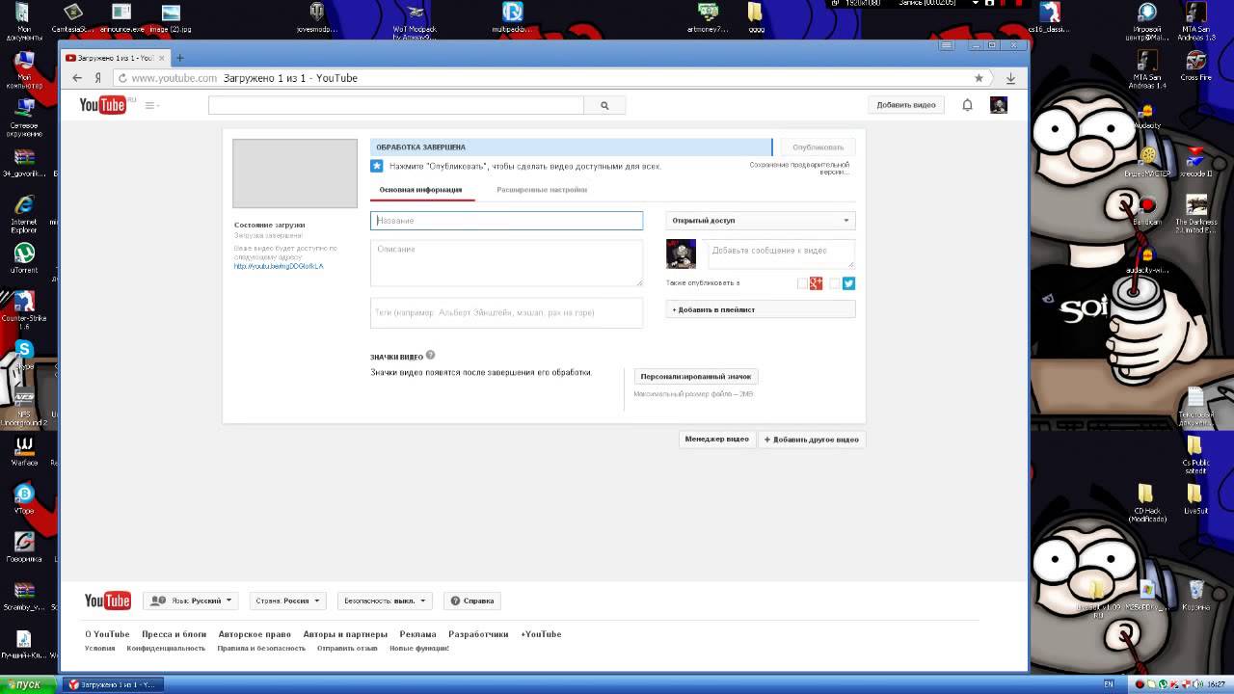The image size is (1234, 694).
Task: Reload the page with refresh icon
Action: [x=121, y=78]
